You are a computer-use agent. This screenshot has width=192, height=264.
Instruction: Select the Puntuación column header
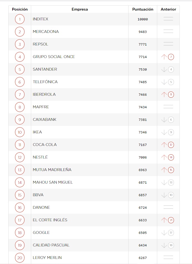[143, 9]
